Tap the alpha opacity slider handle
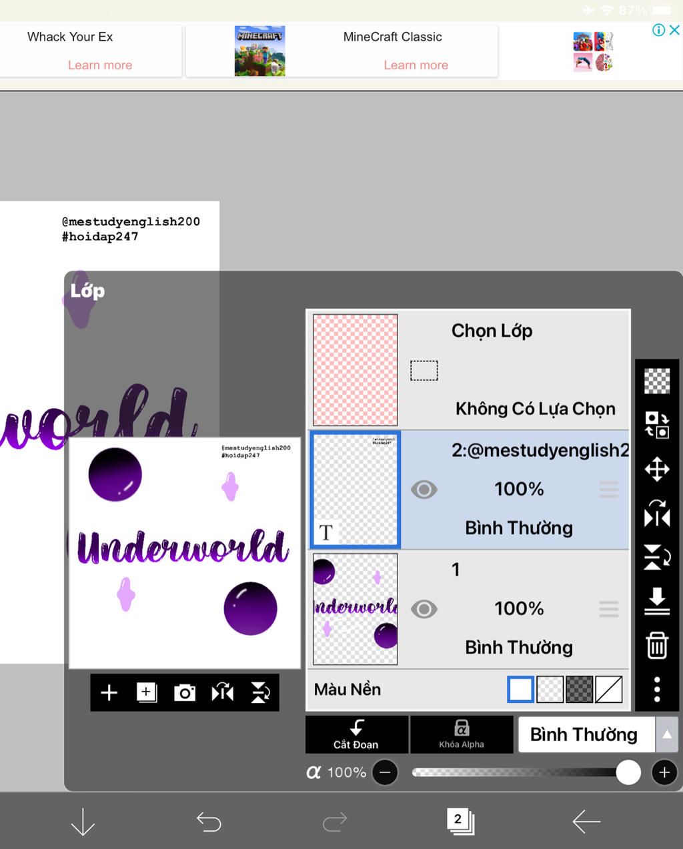This screenshot has height=849, width=683. coord(628,772)
